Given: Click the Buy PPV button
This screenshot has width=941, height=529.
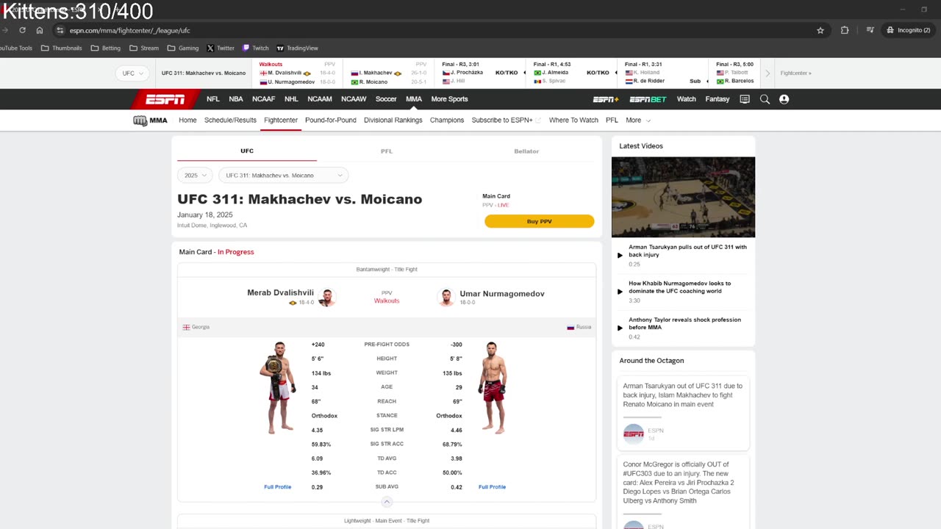Looking at the screenshot, I should pos(540,221).
